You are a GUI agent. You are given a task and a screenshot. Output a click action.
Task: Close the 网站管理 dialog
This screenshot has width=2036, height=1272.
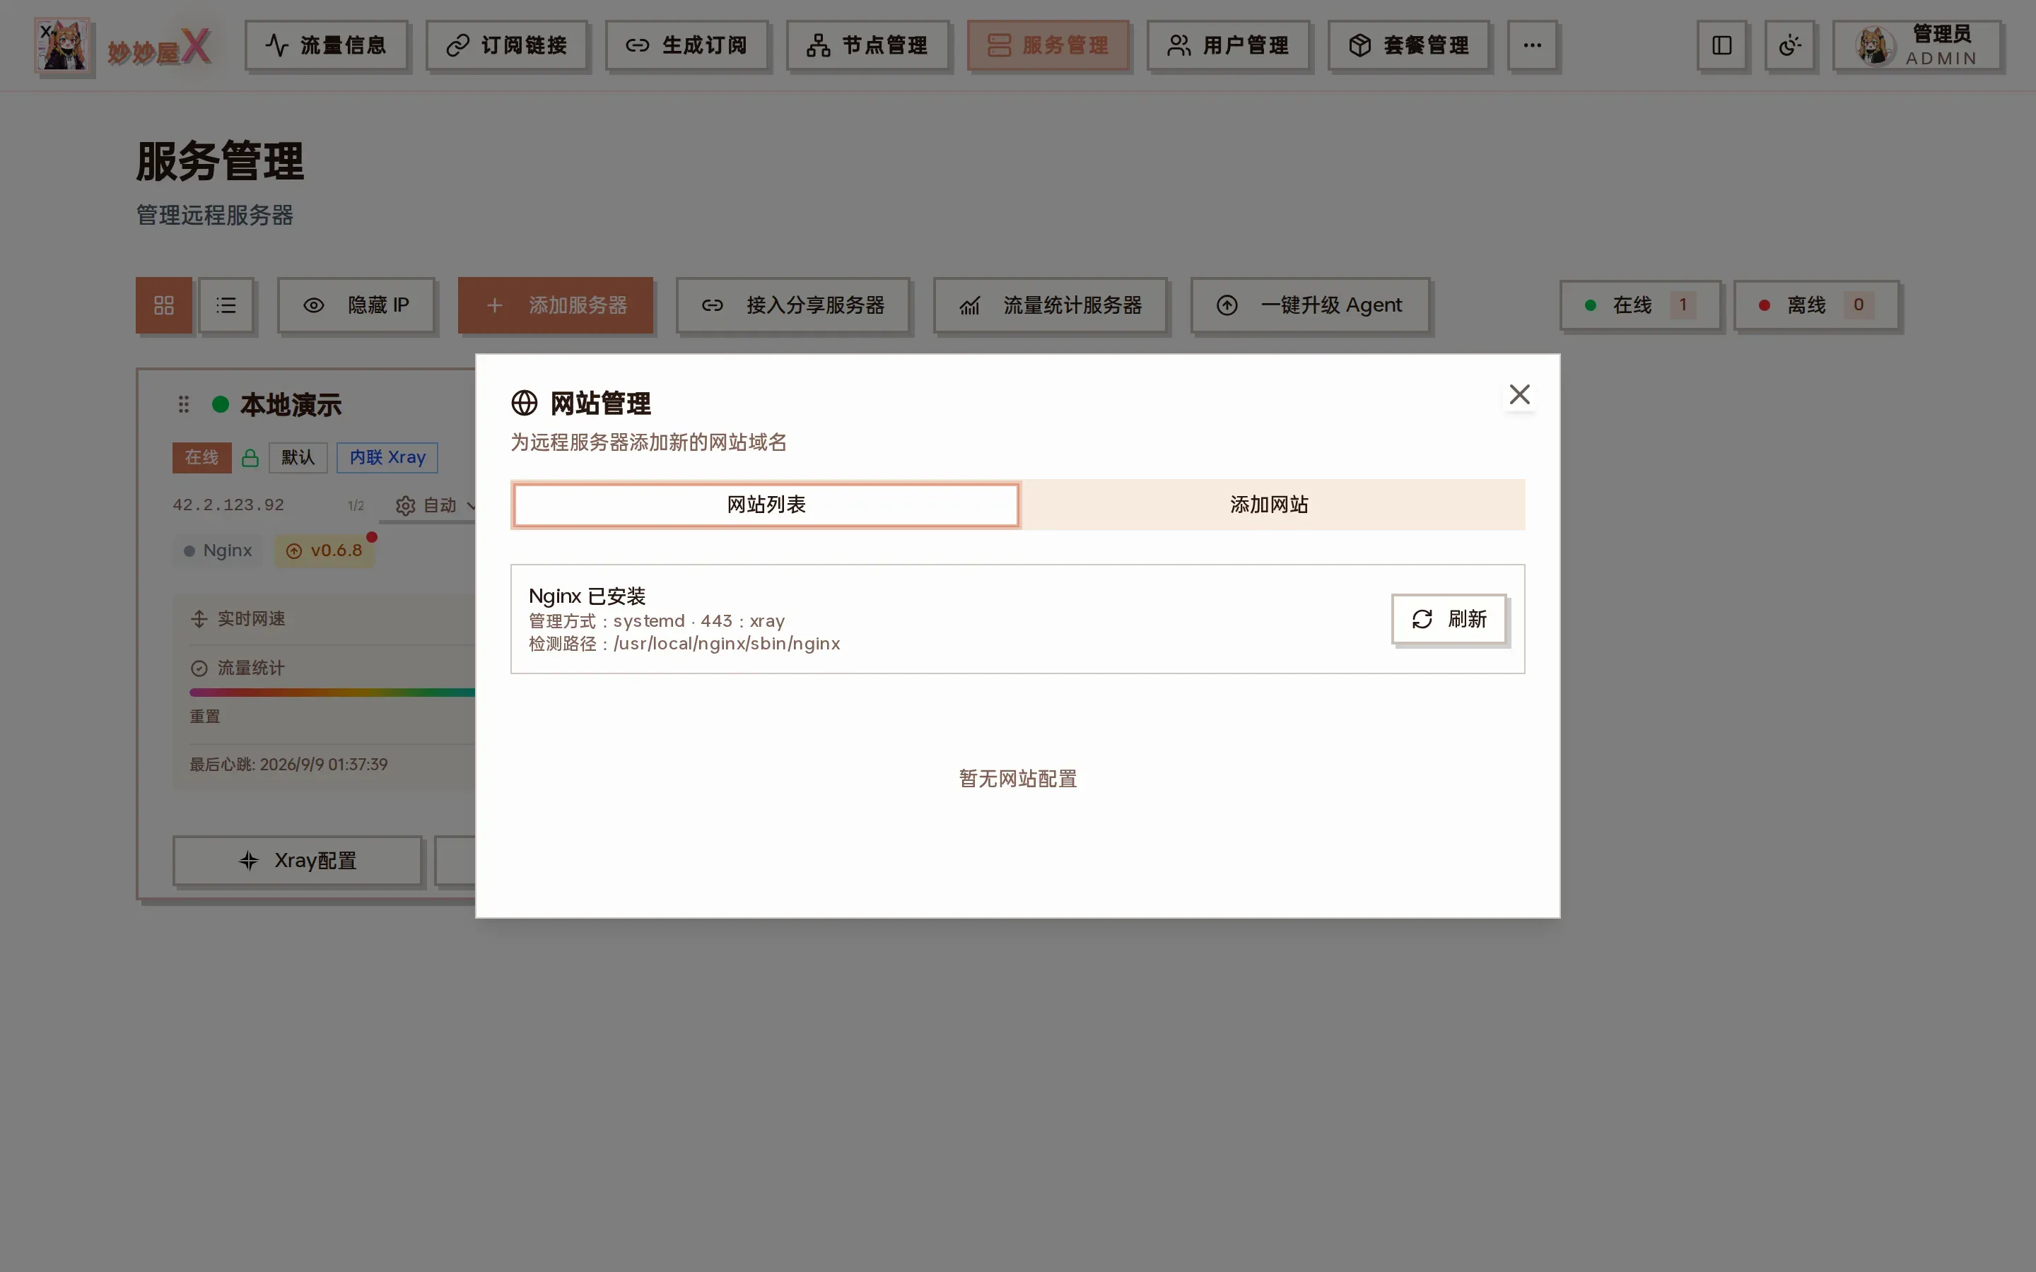1519,394
